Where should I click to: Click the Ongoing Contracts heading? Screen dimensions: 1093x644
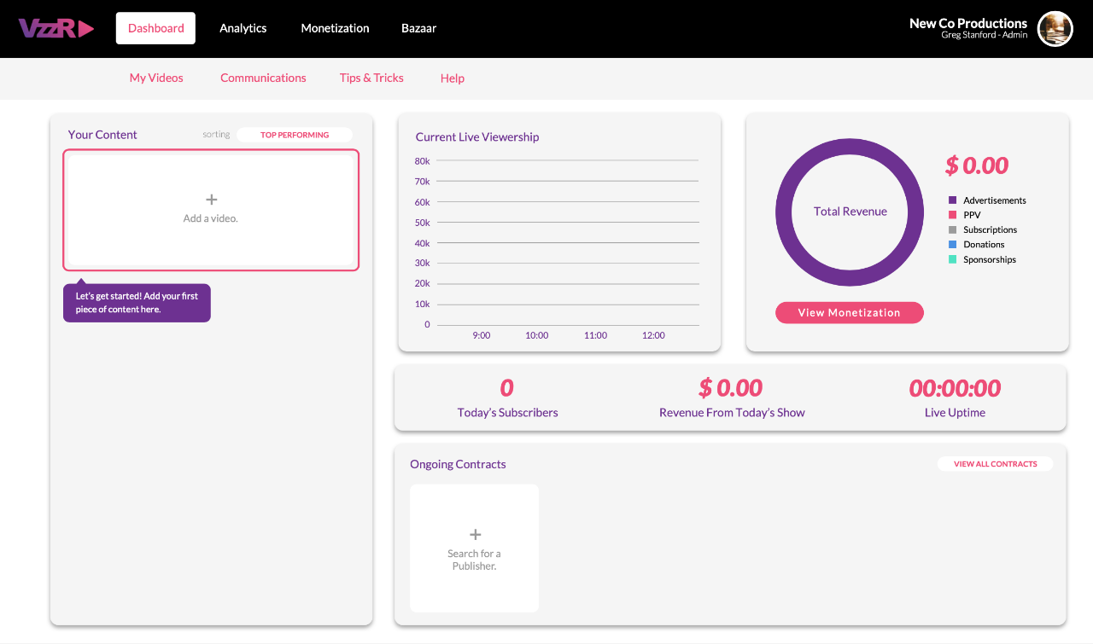(458, 464)
